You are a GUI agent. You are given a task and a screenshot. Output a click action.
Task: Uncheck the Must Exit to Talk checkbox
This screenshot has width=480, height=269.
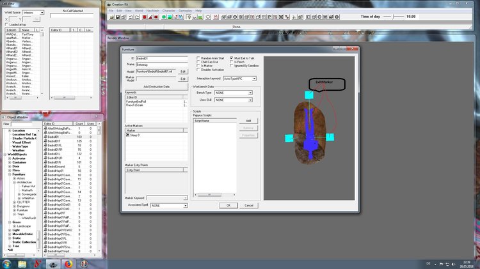pyautogui.click(x=232, y=58)
